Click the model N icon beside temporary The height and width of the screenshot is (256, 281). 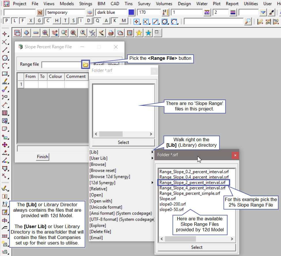(40, 12)
